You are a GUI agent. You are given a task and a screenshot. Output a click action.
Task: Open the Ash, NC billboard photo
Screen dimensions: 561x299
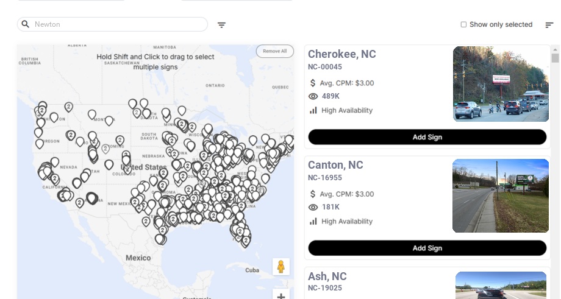[501, 285]
